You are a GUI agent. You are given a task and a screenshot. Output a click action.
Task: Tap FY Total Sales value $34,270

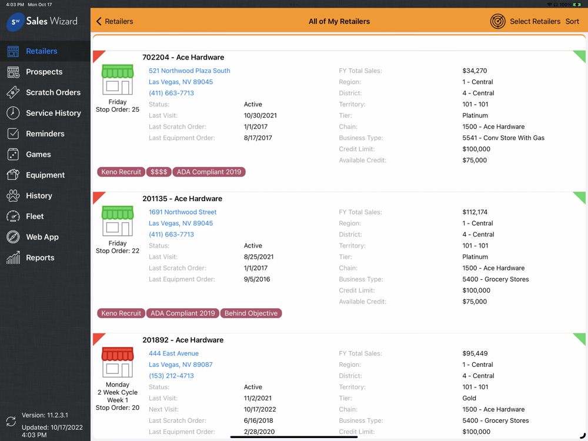click(475, 71)
